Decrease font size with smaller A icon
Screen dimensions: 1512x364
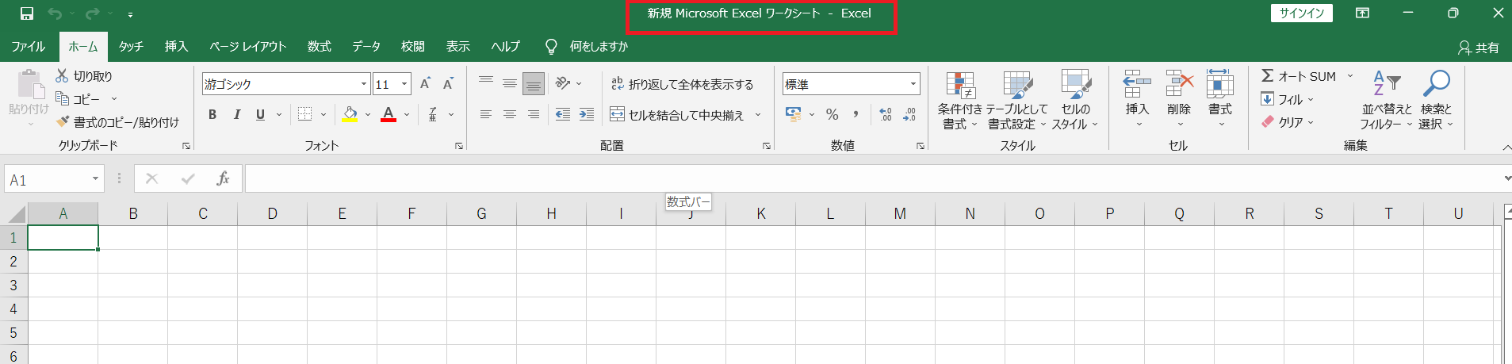448,84
